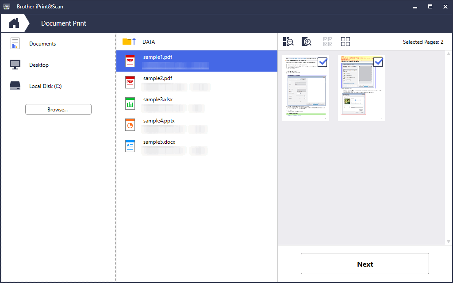Open sample3.xlsx via its Excel icon
This screenshot has width=453, height=283.
tap(130, 103)
